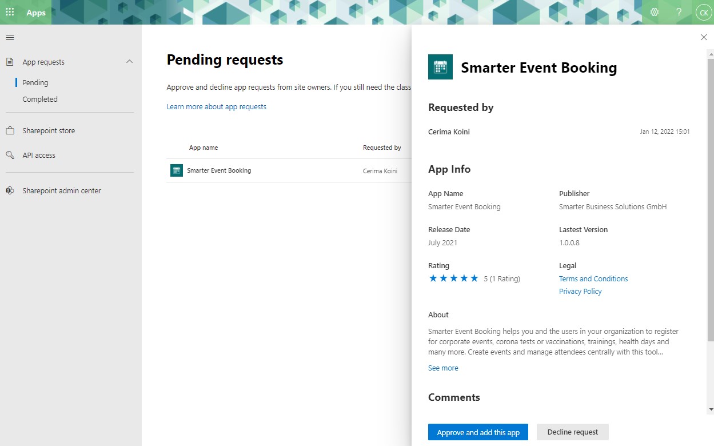The image size is (714, 446).
Task: Click Learn more about app requests link
Action: (x=216, y=106)
